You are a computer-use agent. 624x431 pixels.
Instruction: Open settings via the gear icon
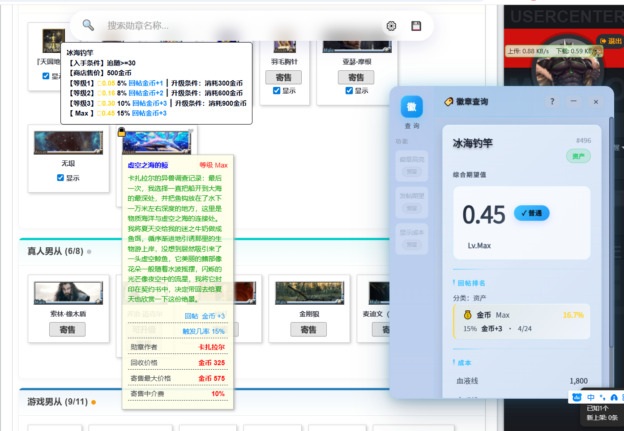391,26
